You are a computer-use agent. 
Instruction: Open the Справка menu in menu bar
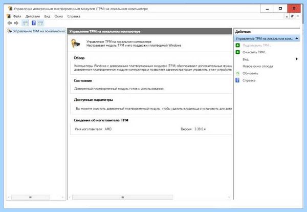(x=74, y=16)
